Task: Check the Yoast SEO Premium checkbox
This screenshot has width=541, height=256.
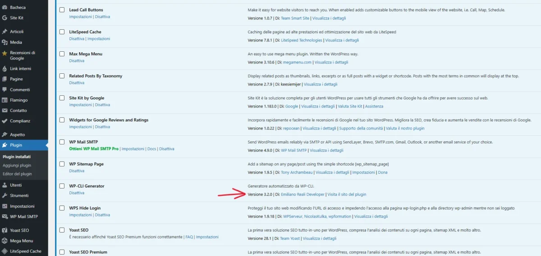Action: tap(62, 252)
